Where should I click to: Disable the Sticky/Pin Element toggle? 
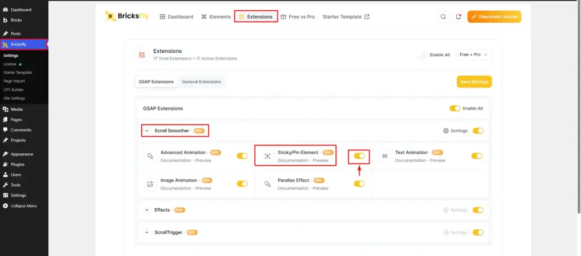point(359,156)
